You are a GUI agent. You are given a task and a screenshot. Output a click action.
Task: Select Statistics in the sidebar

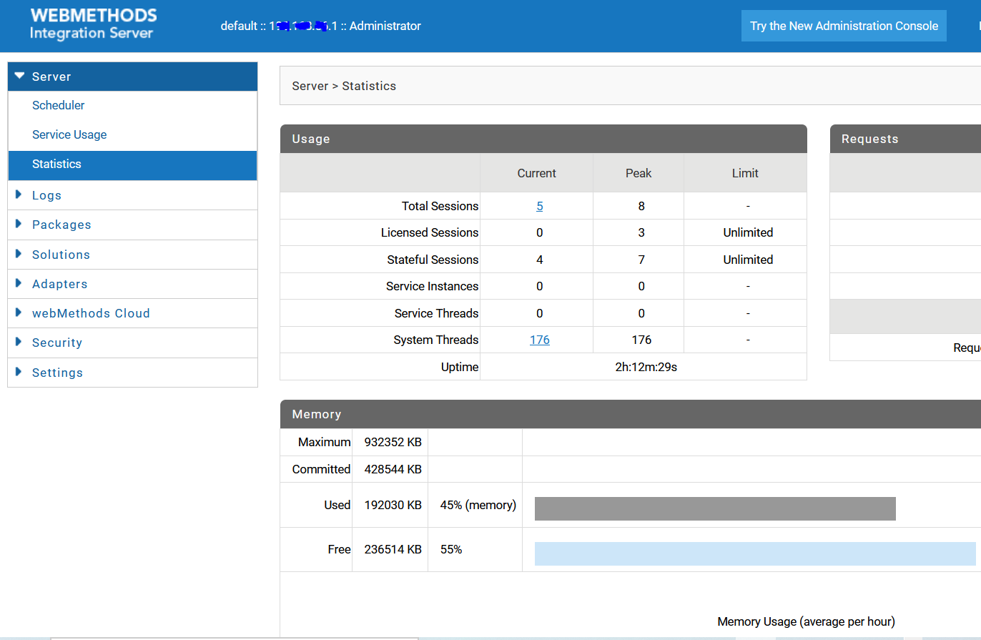56,164
